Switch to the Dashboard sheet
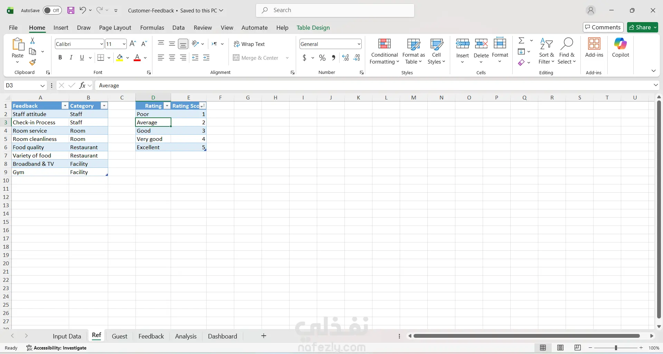 tap(222, 336)
